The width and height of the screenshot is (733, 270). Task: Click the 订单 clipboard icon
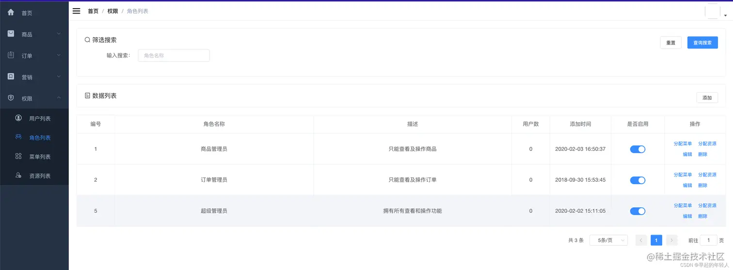coord(11,55)
